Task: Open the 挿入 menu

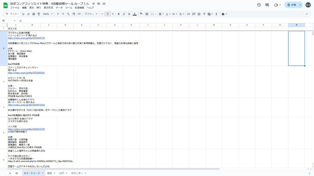Action: click(x=39, y=8)
